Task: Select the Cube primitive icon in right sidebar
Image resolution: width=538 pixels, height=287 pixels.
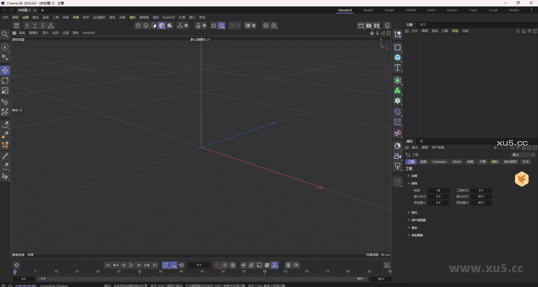Action: pos(397,57)
